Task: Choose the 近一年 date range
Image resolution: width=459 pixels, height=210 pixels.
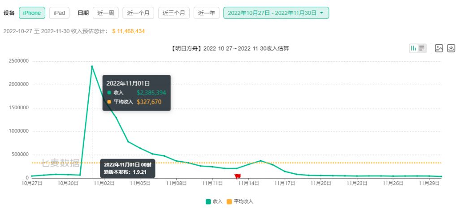Action: click(207, 13)
